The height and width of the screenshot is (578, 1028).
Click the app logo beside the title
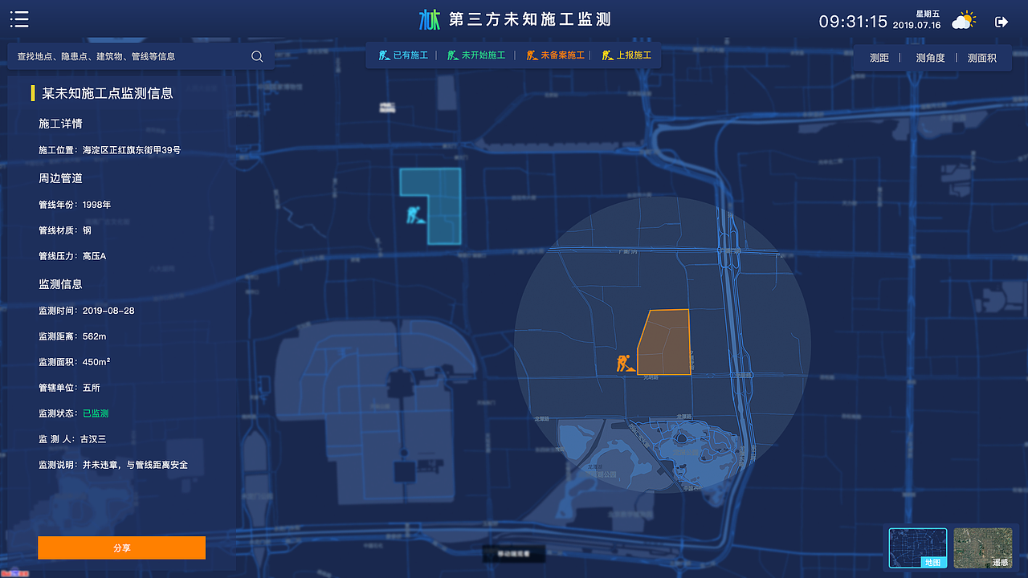430,19
